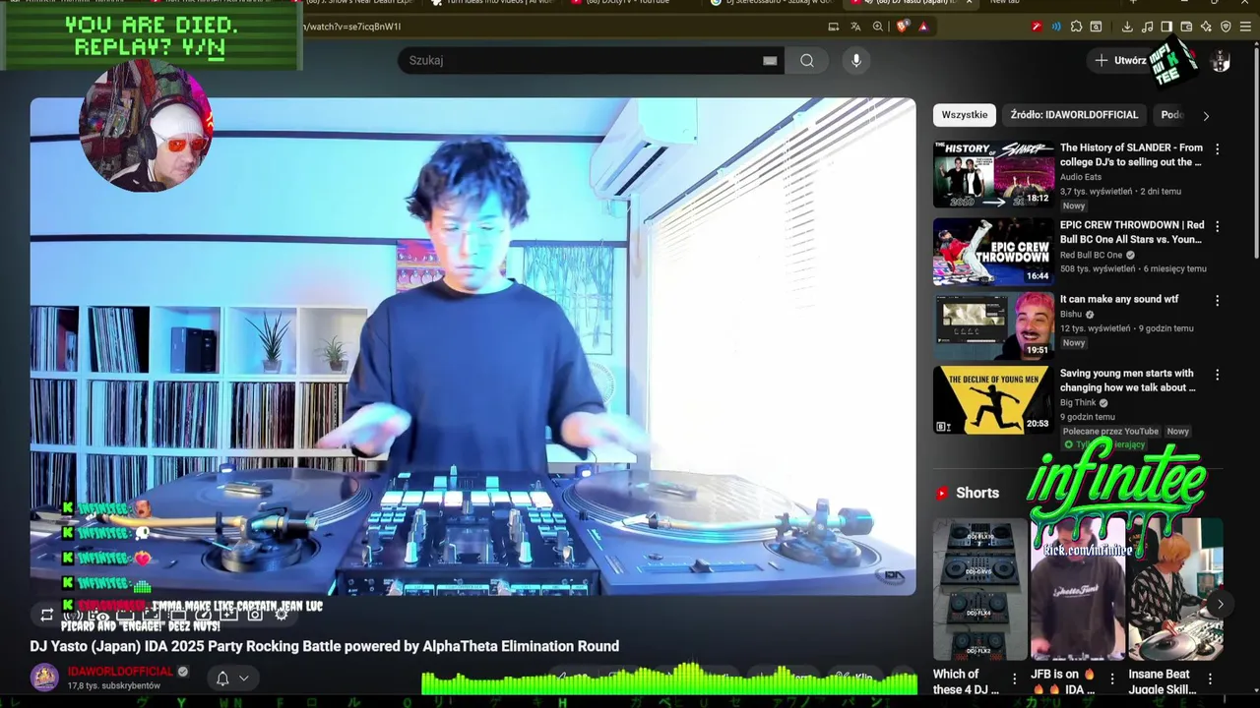Open Brave Shields lion icon
1260x708 pixels.
click(903, 27)
